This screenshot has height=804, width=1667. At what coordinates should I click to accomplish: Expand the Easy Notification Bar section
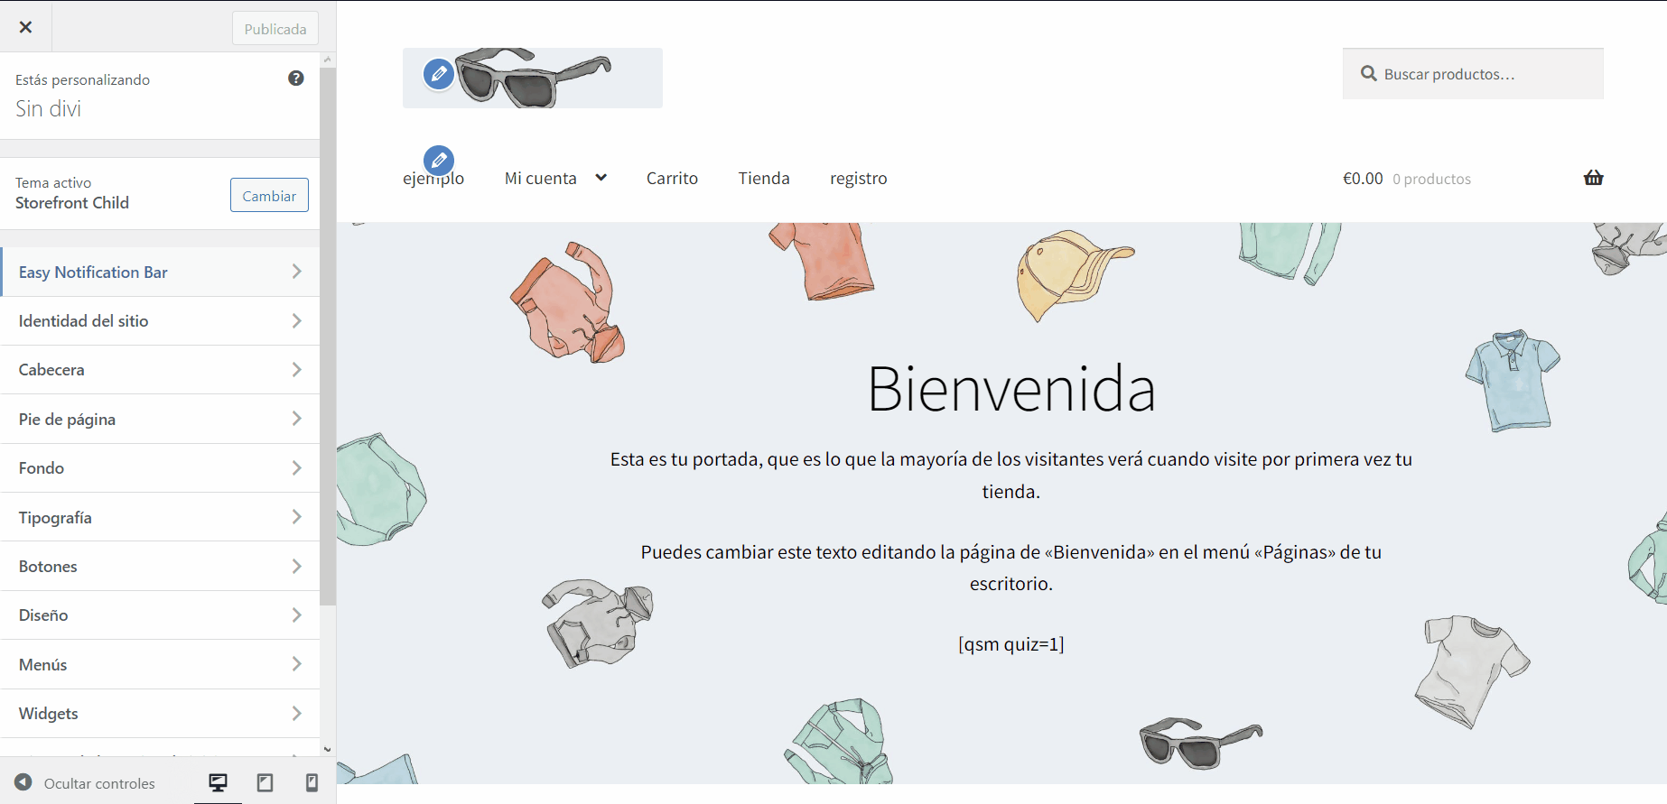(x=160, y=273)
